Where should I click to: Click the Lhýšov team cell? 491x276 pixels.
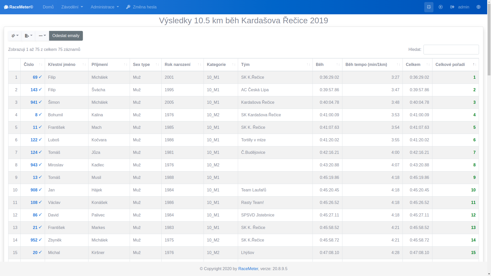click(275, 253)
